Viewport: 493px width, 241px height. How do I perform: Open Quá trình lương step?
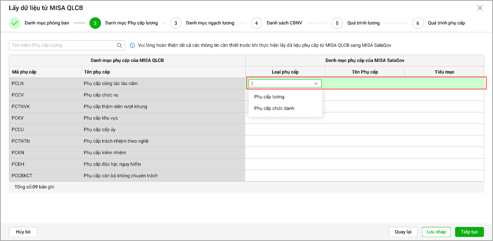[x=363, y=23]
